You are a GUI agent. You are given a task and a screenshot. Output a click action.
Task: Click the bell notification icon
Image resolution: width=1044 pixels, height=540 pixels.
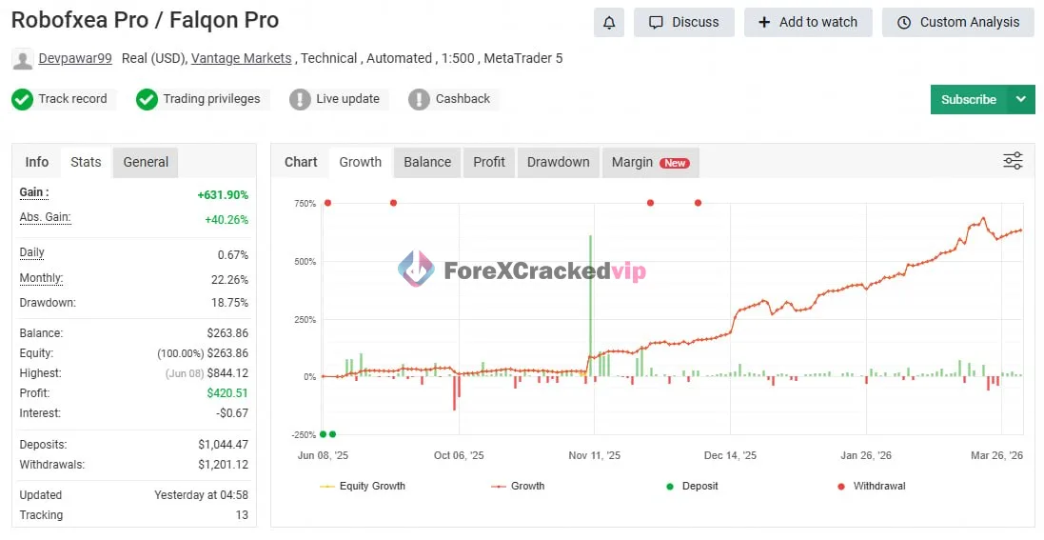click(609, 22)
